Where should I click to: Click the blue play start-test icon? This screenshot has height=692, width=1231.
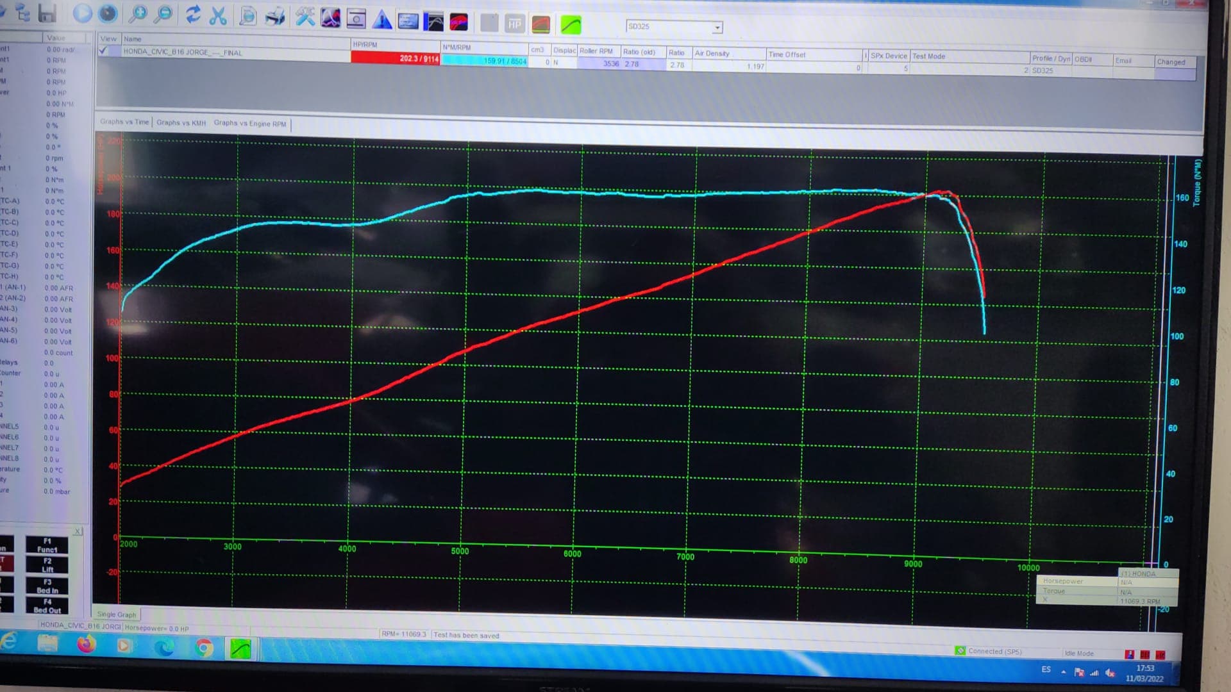click(x=83, y=13)
